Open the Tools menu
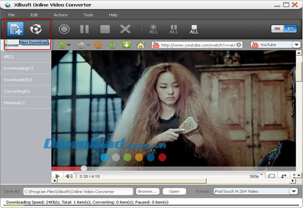Image resolution: width=303 pixels, height=208 pixels. pyautogui.click(x=88, y=15)
